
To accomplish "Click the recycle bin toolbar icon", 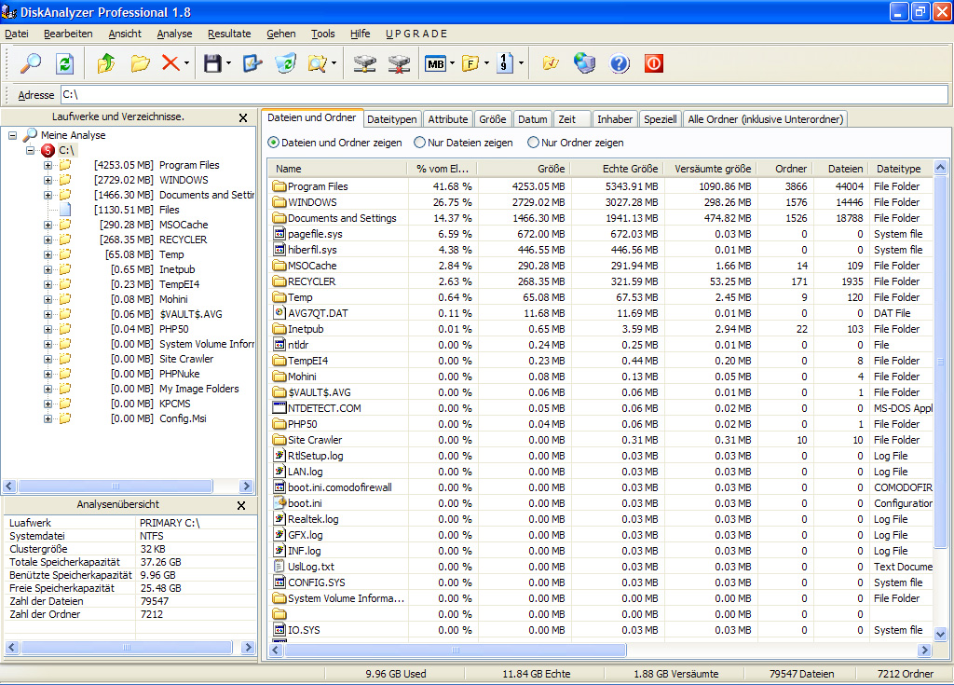I will pos(285,63).
